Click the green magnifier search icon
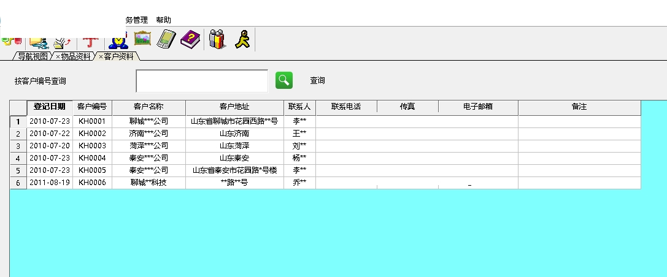Screen dimensions: 667x277 click(284, 80)
